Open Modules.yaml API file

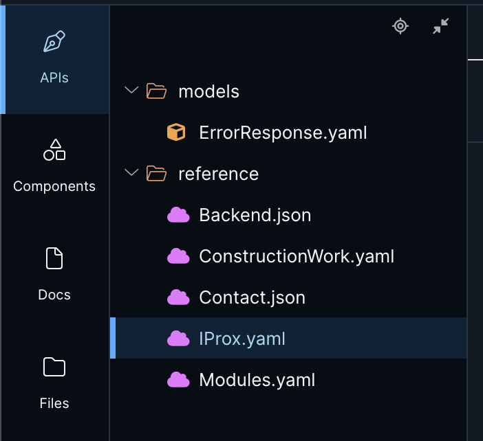(257, 380)
